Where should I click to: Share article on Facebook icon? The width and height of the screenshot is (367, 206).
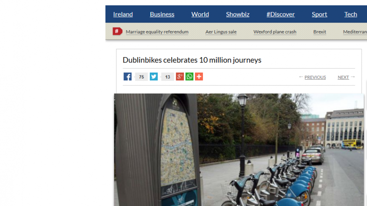[128, 77]
